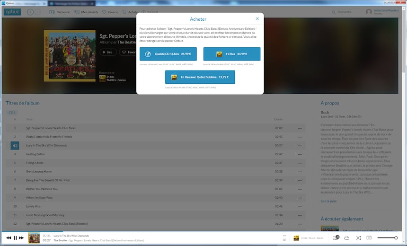
Task: Open the Découvrir section
Action: click(x=60, y=12)
